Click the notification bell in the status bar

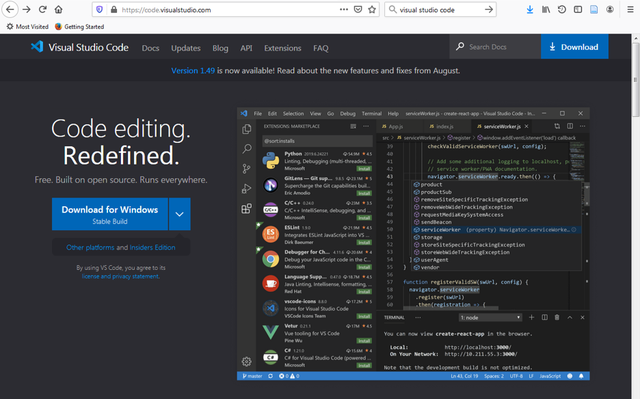pos(581,376)
